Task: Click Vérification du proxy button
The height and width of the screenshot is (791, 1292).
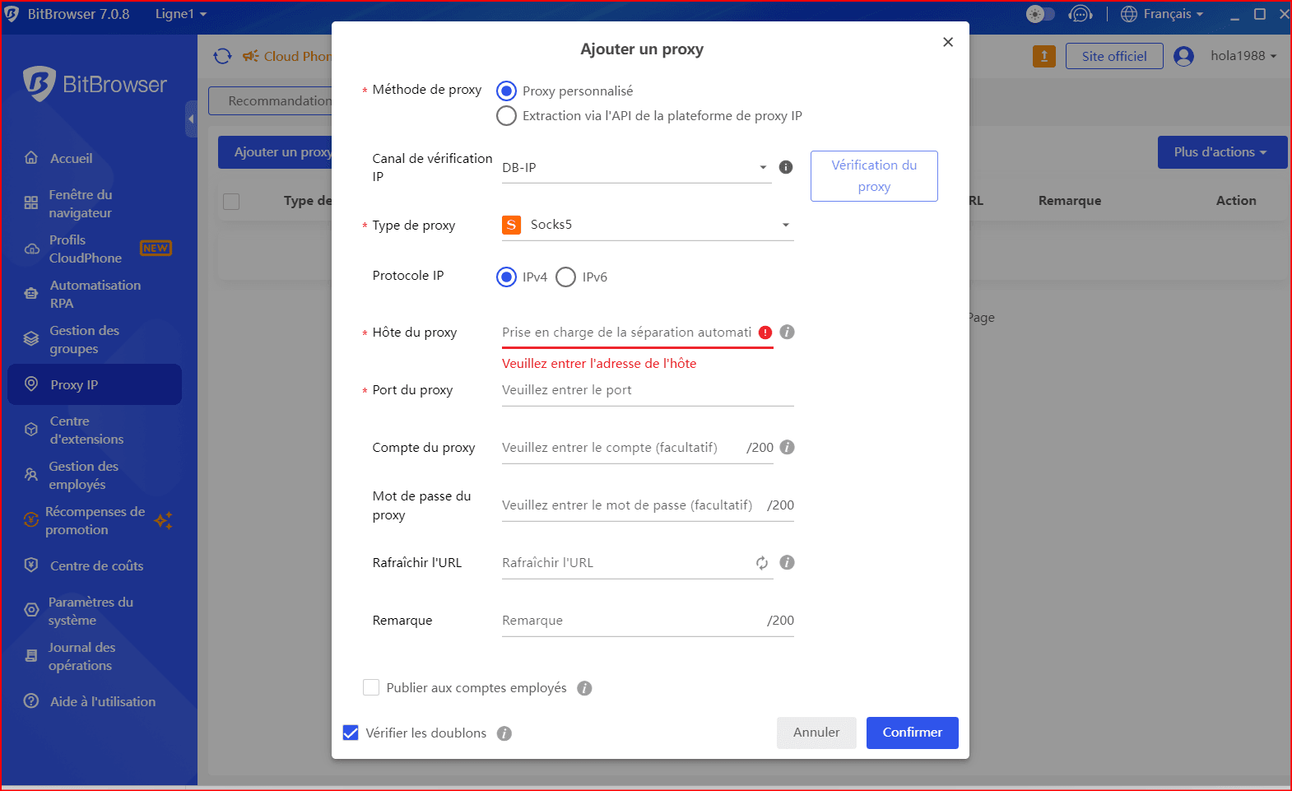Action: point(874,176)
